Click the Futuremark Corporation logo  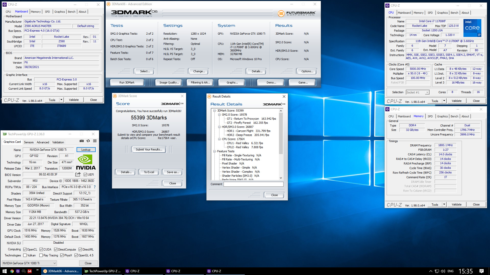[x=297, y=13]
